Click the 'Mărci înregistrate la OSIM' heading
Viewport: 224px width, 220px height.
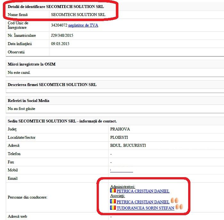tap(32, 64)
